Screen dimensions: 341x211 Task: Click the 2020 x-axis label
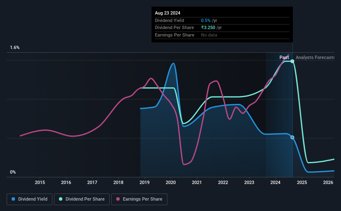(171, 182)
